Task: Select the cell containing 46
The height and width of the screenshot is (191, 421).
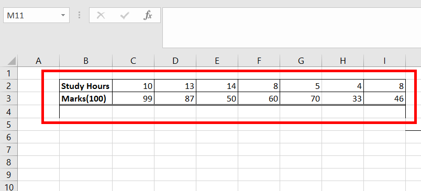Action: click(384, 98)
